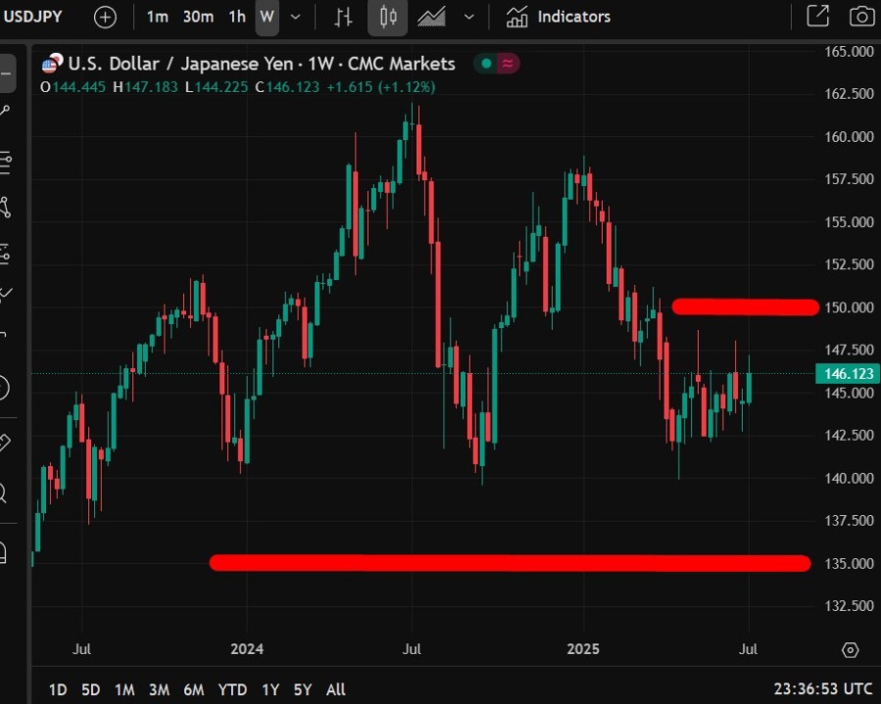Select the zoom magnifier tool in sidebar

tap(2, 493)
